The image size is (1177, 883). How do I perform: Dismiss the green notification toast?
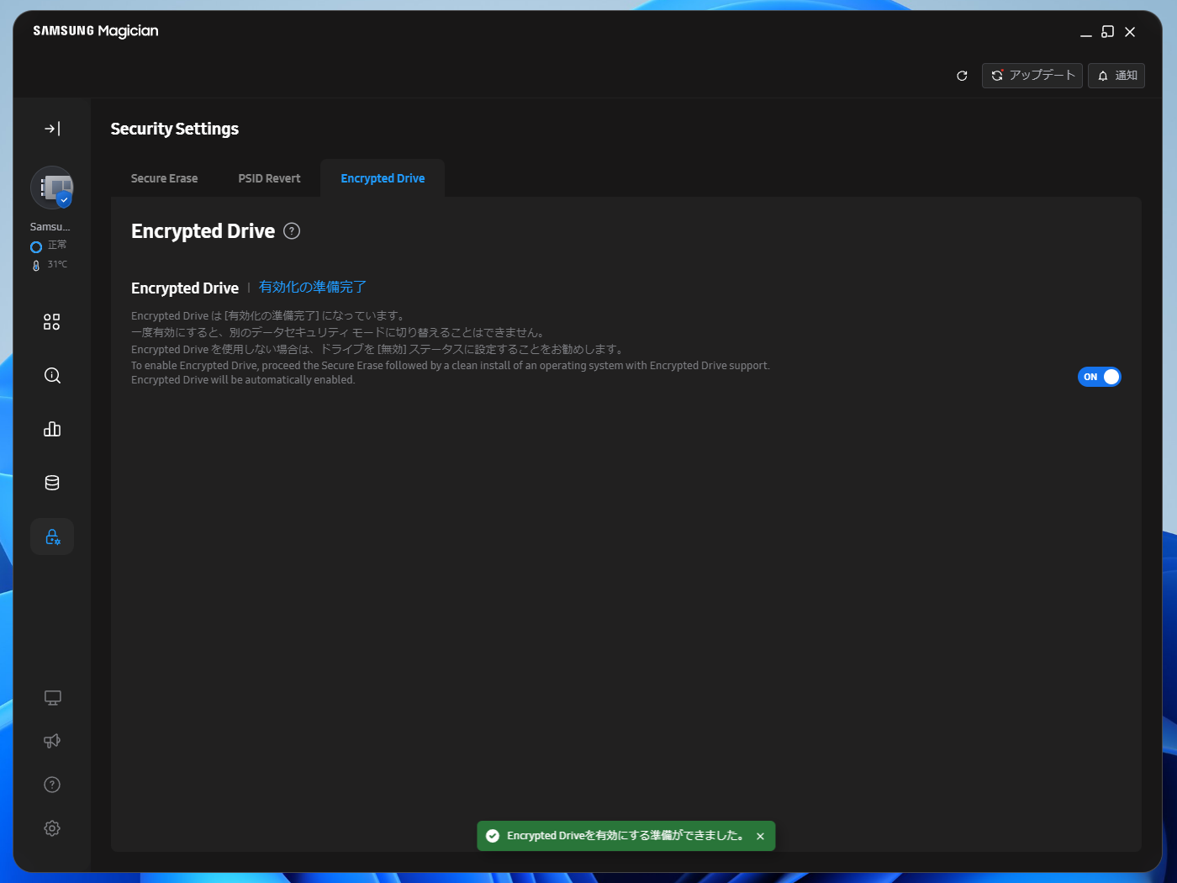click(760, 836)
